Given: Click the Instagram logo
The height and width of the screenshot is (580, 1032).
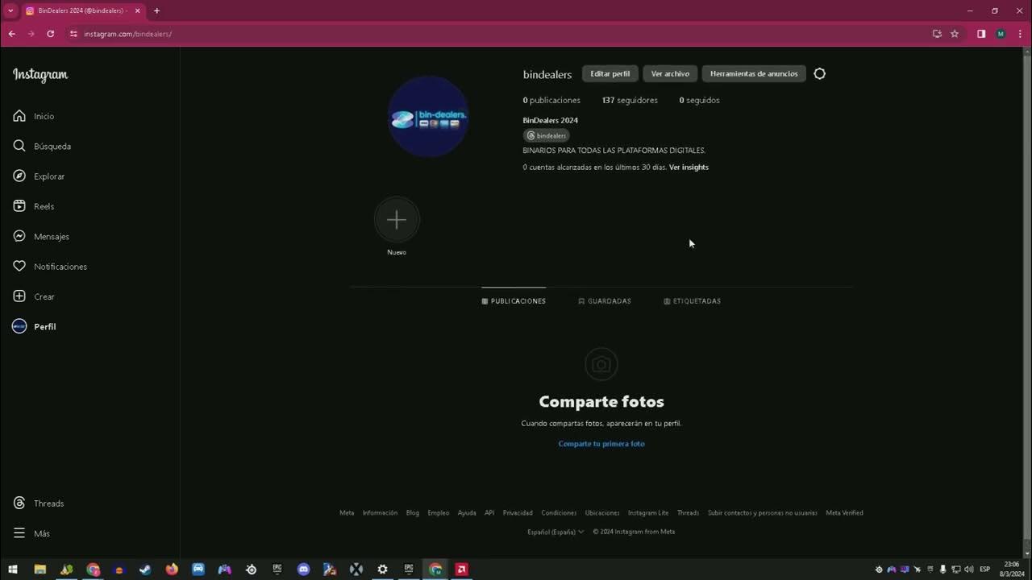Looking at the screenshot, I should tap(40, 75).
